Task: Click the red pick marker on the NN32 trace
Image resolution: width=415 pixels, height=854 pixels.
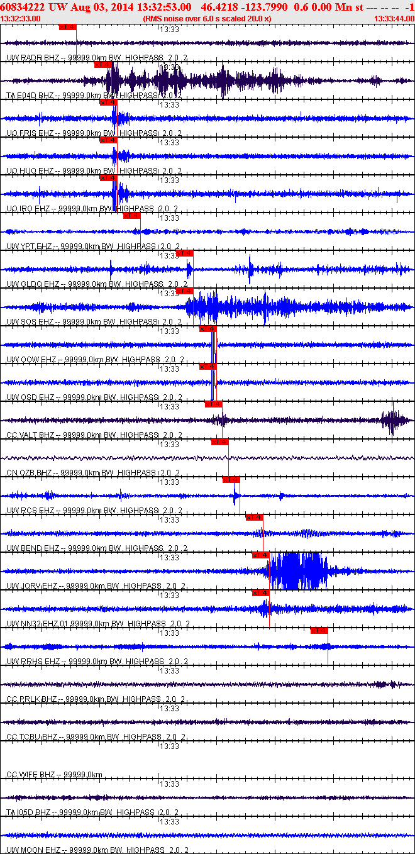Action: pos(260,593)
